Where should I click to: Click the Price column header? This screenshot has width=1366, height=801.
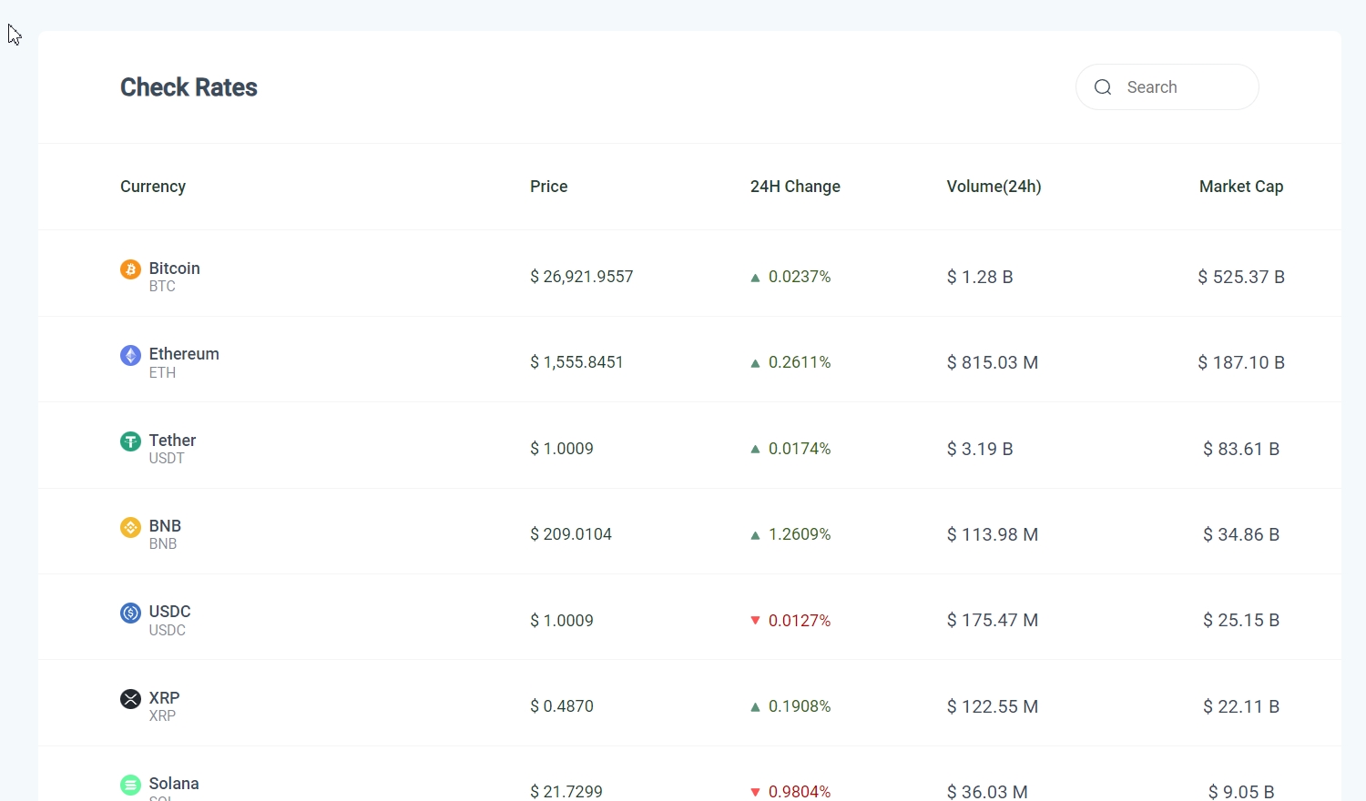pyautogui.click(x=549, y=187)
